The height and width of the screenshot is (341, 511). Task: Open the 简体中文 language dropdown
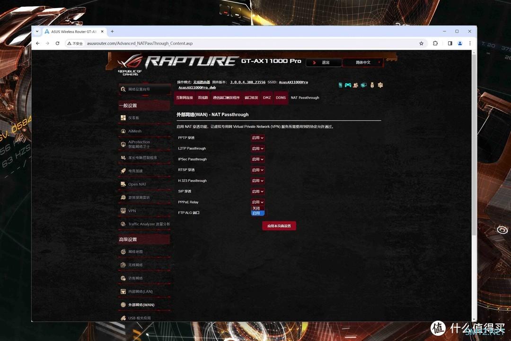pyautogui.click(x=363, y=63)
